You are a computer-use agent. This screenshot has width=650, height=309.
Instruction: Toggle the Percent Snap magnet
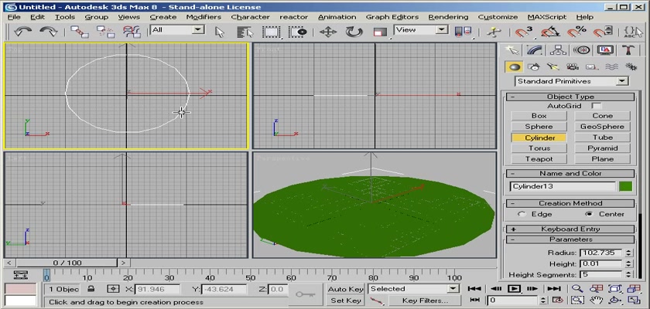(x=576, y=32)
